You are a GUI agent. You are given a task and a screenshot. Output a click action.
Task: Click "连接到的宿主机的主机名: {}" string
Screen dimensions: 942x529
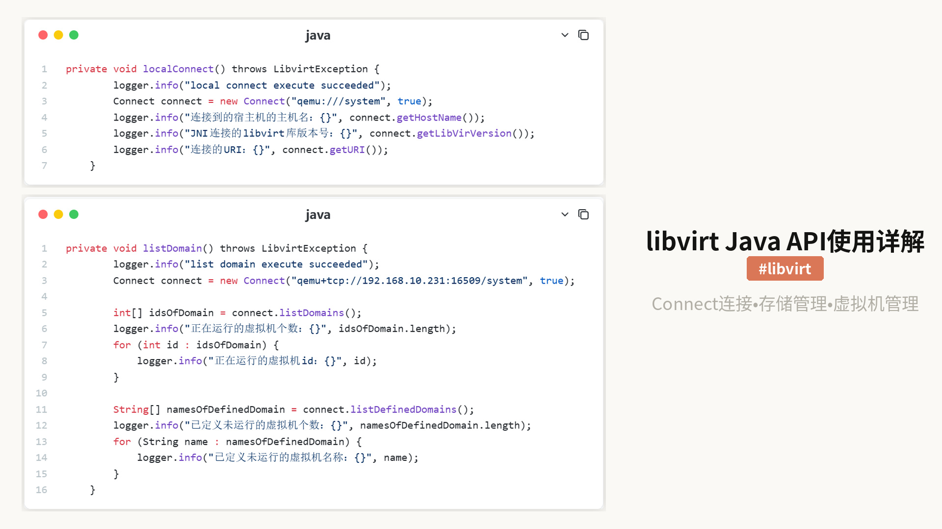(x=261, y=118)
